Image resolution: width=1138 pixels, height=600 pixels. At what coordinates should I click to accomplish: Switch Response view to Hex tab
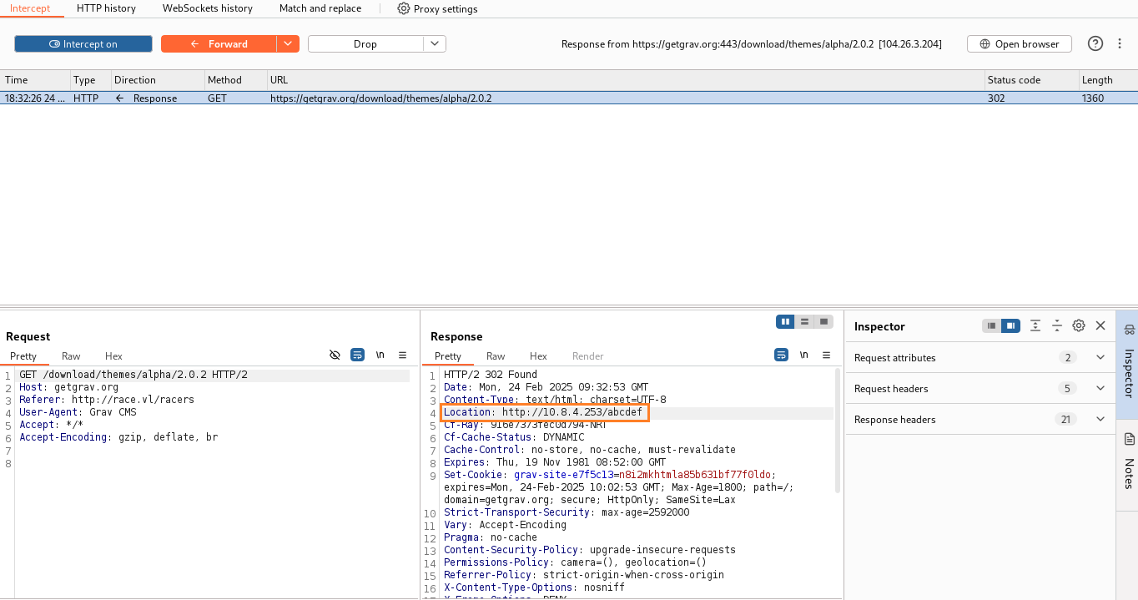pyautogui.click(x=538, y=356)
